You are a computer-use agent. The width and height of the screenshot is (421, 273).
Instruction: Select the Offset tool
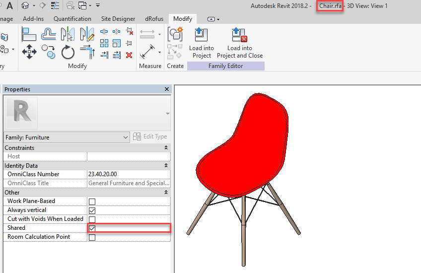48,34
